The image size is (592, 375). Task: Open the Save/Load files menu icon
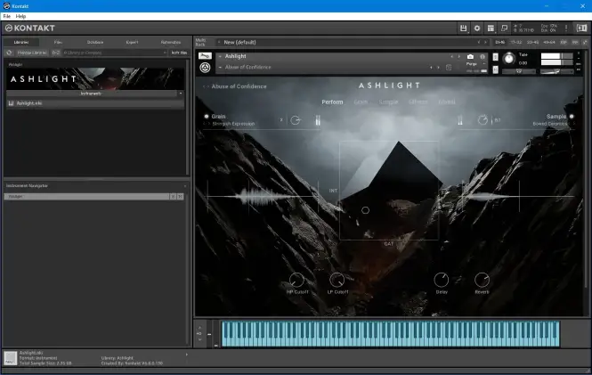click(x=463, y=28)
